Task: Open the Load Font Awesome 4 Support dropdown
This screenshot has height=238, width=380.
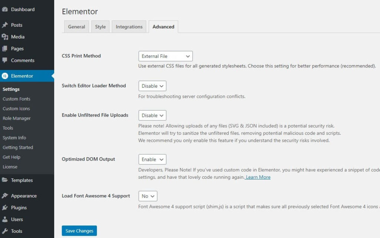Action: pos(148,196)
